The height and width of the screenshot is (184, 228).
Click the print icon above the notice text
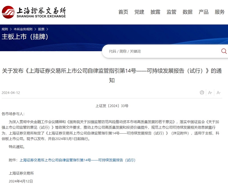[x=202, y=93]
